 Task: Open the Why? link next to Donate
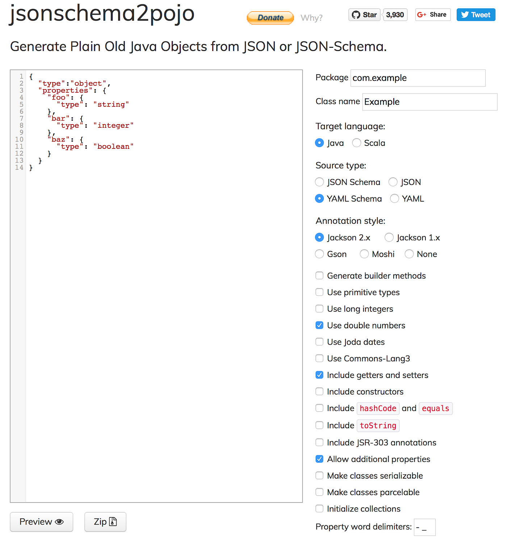tap(311, 17)
